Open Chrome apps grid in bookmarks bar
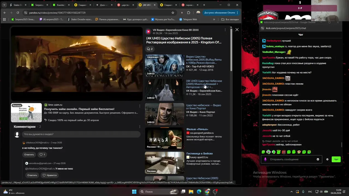Viewport: 349px width, 196px height. [x=4, y=19]
